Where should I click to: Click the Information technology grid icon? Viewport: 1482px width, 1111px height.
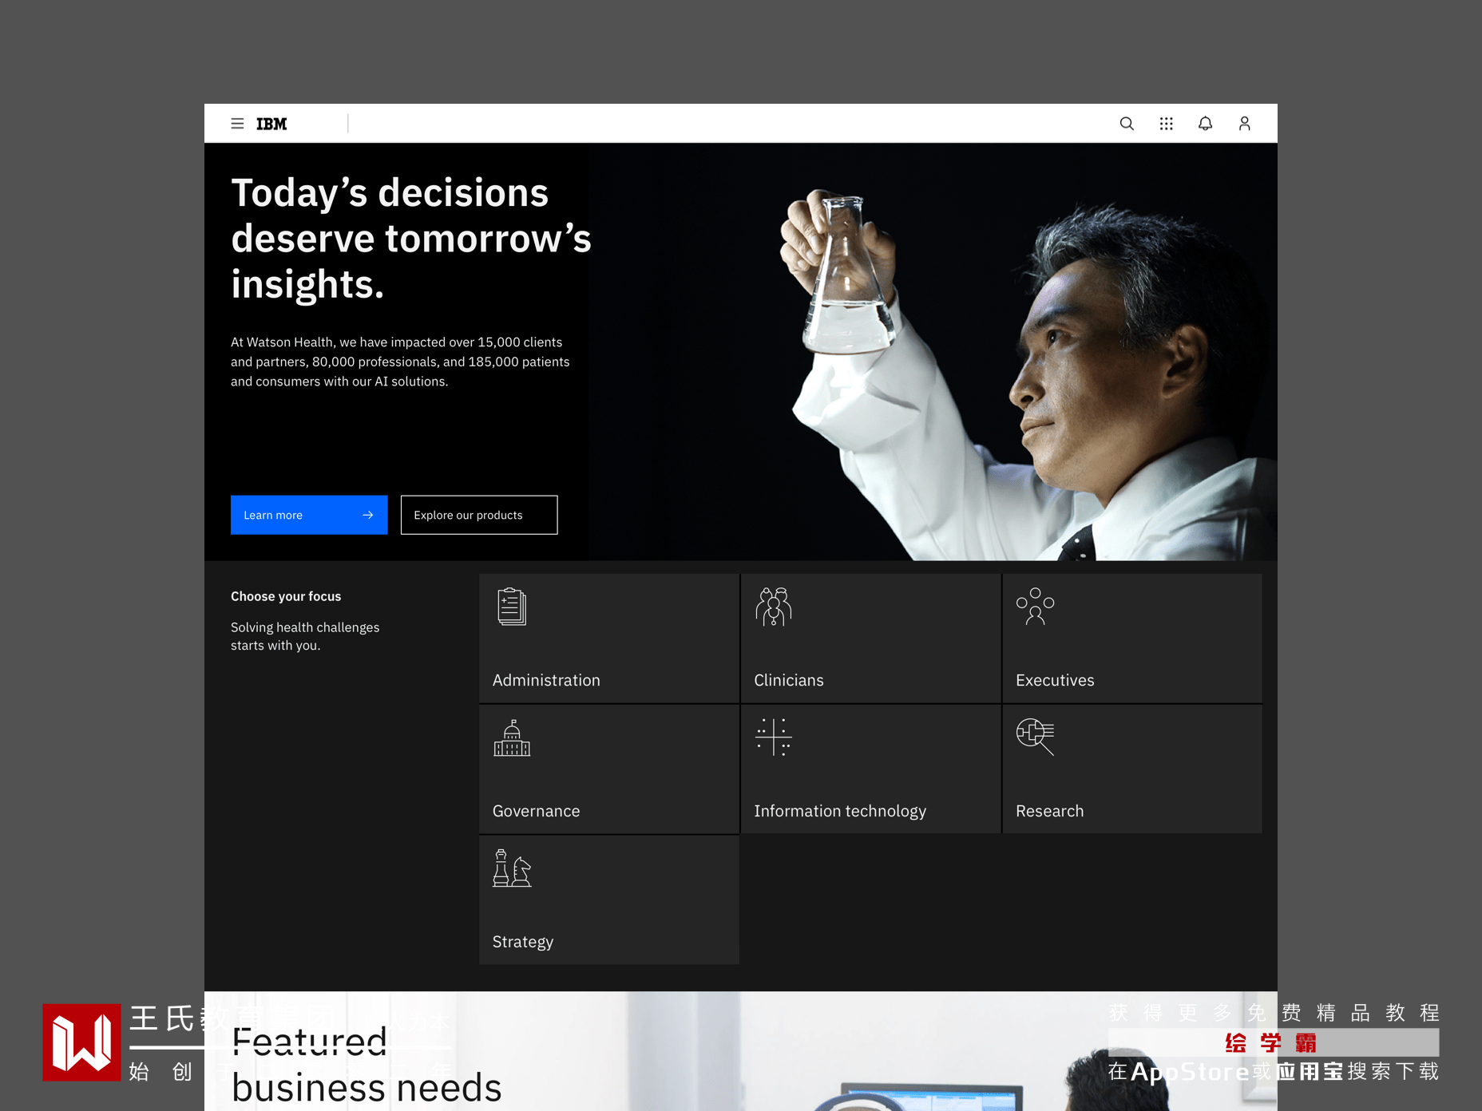coord(774,737)
